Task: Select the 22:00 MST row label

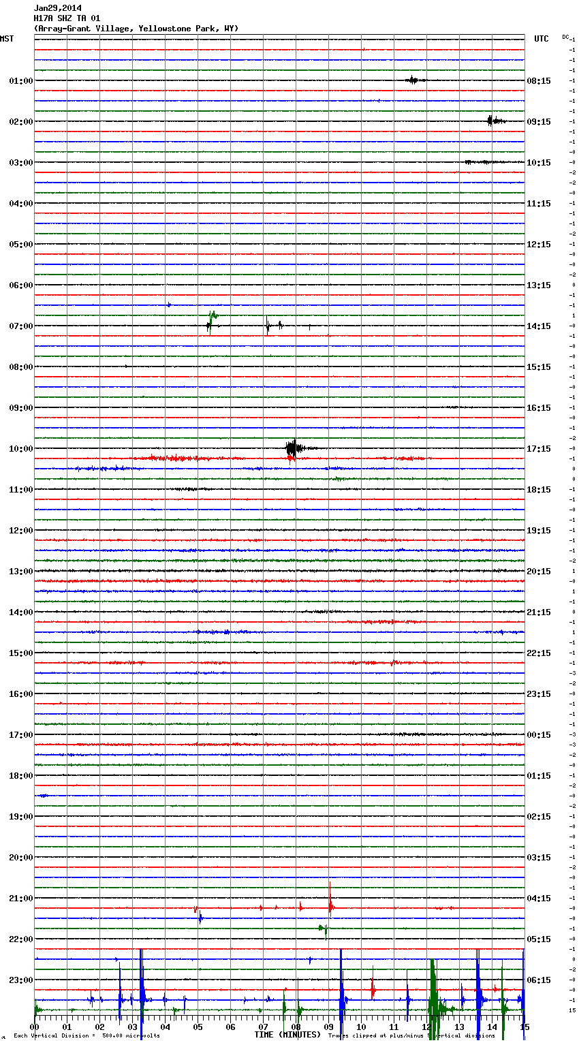Action: point(21,939)
